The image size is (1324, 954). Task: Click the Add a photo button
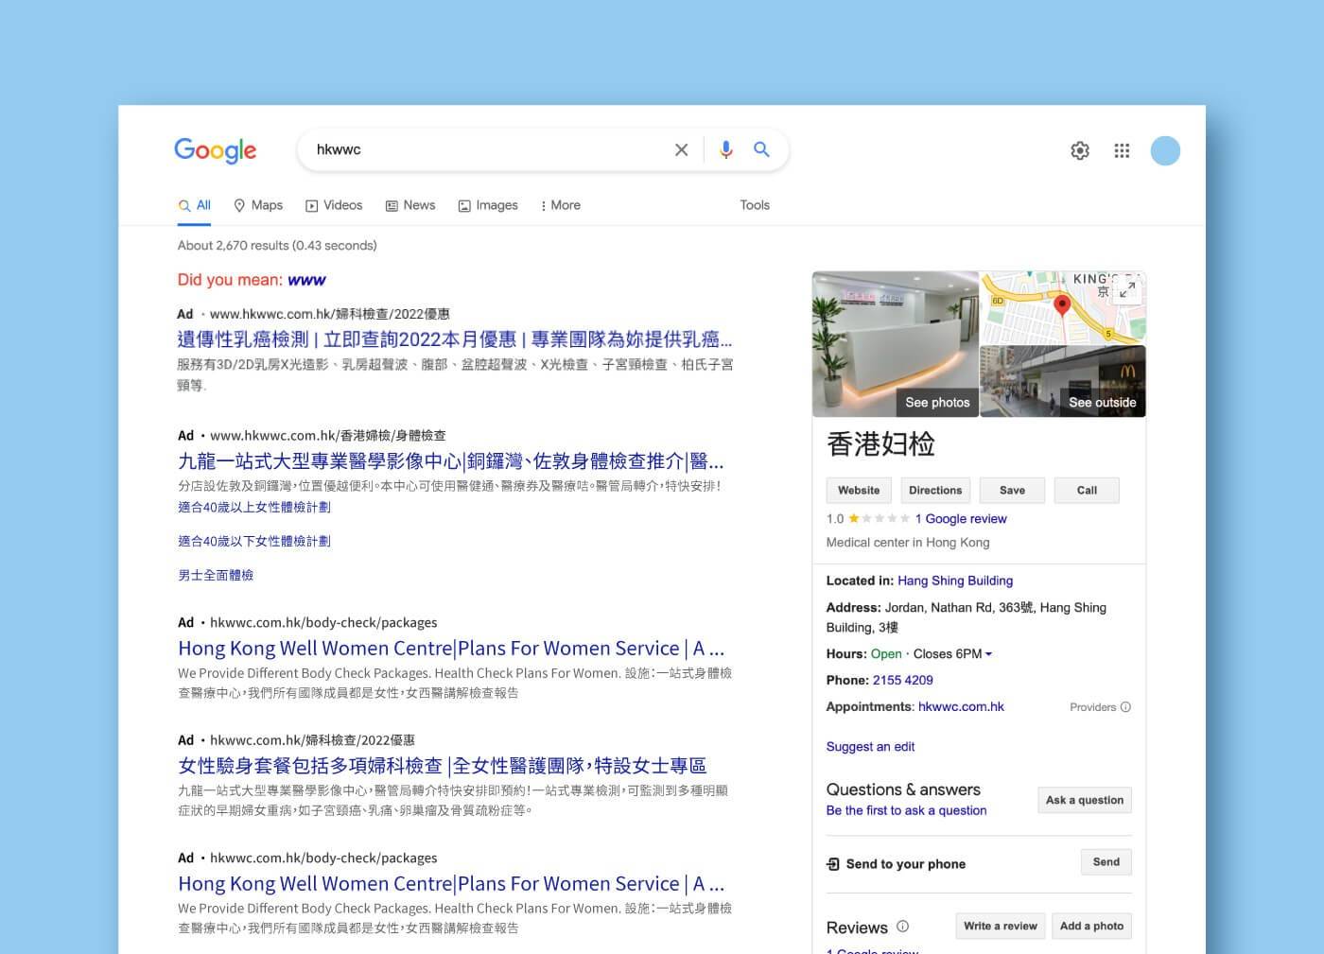click(1091, 926)
